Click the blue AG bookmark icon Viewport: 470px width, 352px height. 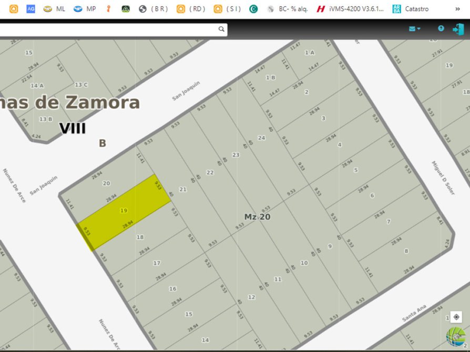tap(30, 9)
